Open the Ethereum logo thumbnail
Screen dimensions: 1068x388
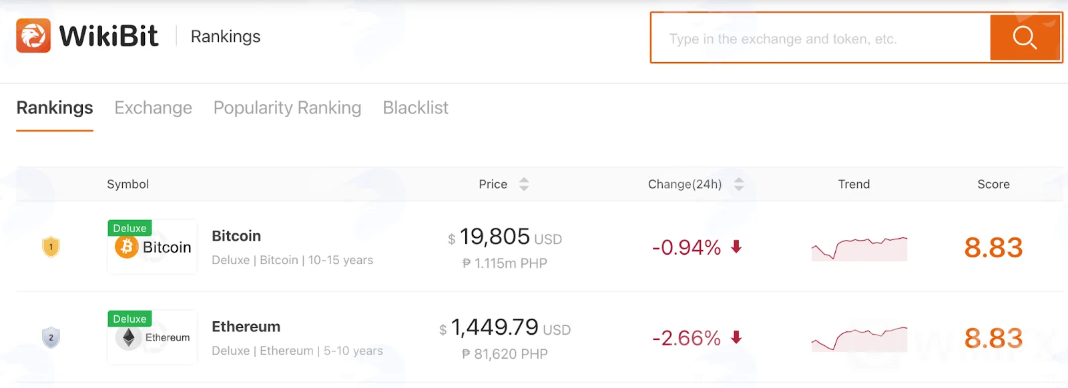(x=152, y=337)
